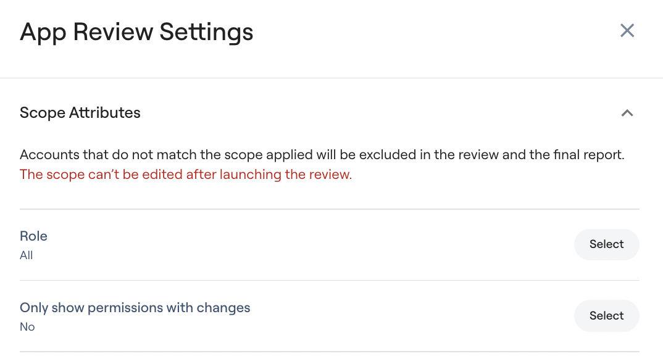Screen dimensions: 663x364
Task: Close the App Review Settings panel
Action: [627, 30]
